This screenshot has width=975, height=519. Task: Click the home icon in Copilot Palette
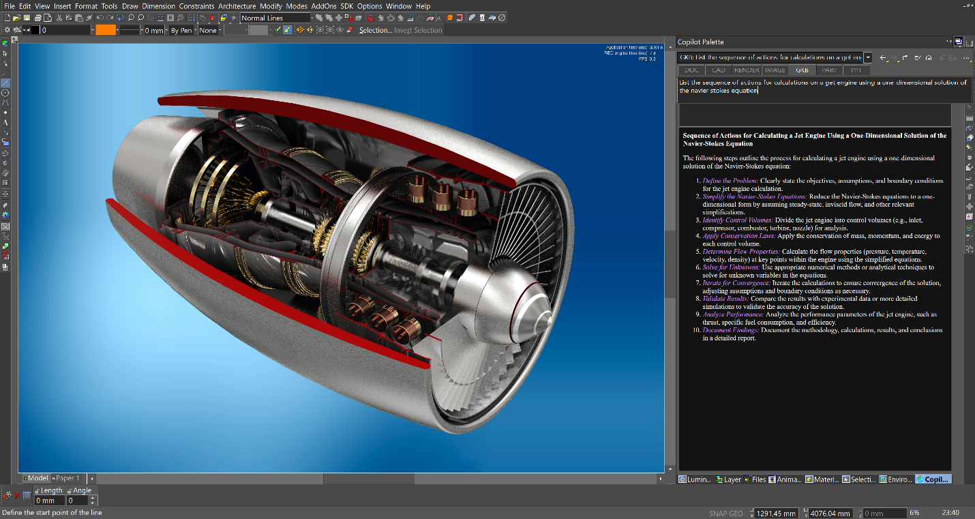(929, 58)
